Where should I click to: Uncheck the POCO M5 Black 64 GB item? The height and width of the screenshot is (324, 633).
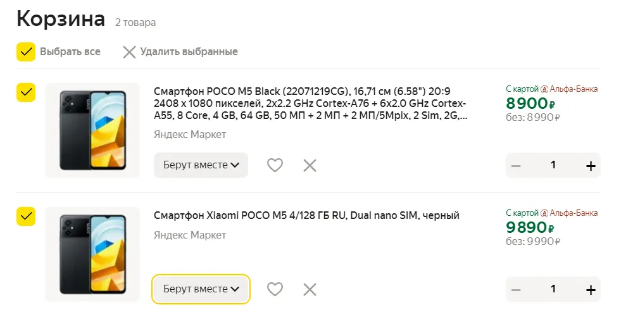[26, 92]
